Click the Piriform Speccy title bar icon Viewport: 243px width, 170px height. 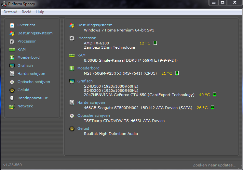coord(4,4)
